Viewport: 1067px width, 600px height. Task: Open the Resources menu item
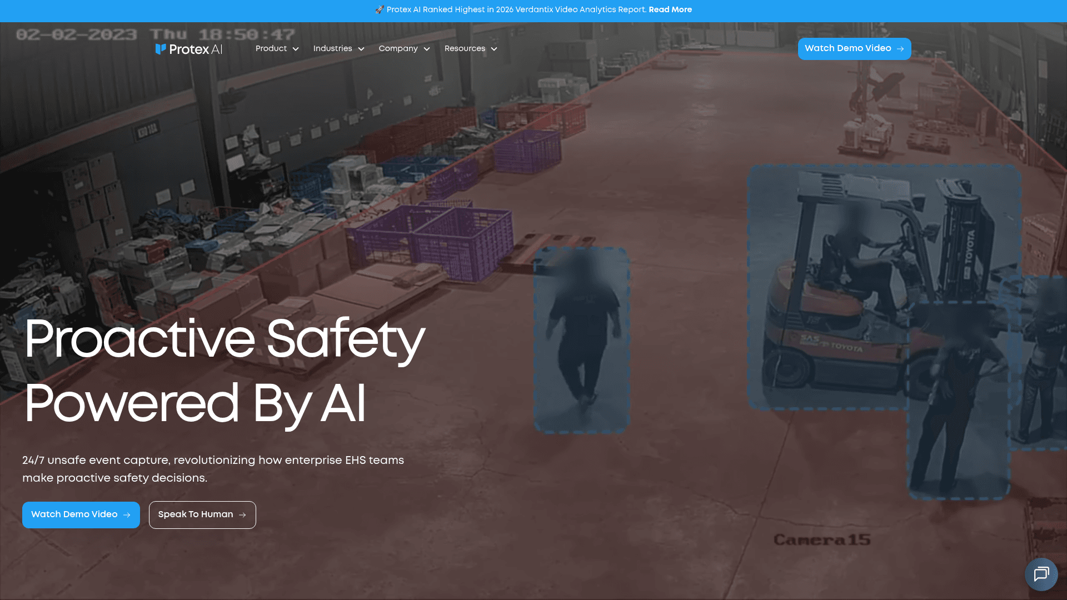click(465, 48)
